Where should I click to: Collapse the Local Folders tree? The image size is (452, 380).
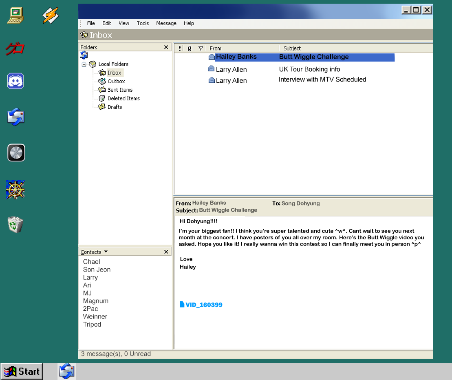click(84, 64)
